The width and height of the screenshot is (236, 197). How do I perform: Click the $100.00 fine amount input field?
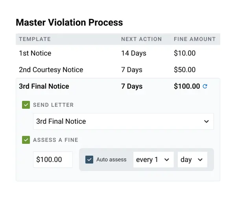[x=53, y=160]
